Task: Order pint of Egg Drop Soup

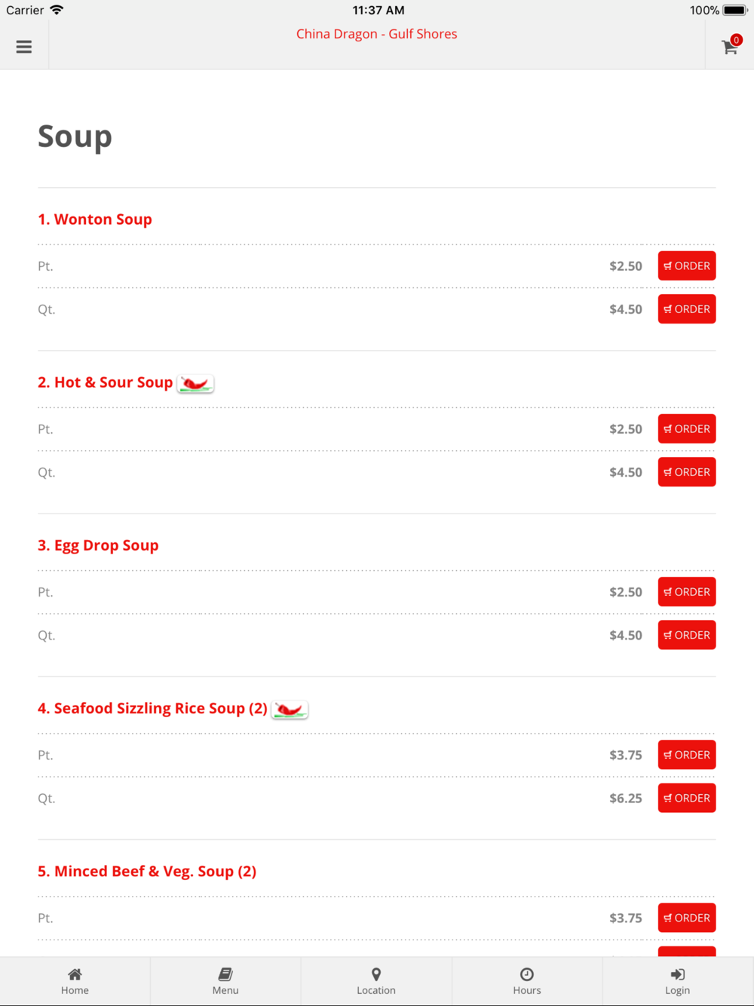Action: [687, 592]
